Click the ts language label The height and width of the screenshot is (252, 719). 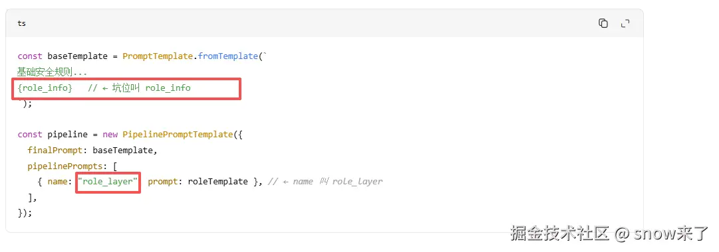click(x=21, y=23)
